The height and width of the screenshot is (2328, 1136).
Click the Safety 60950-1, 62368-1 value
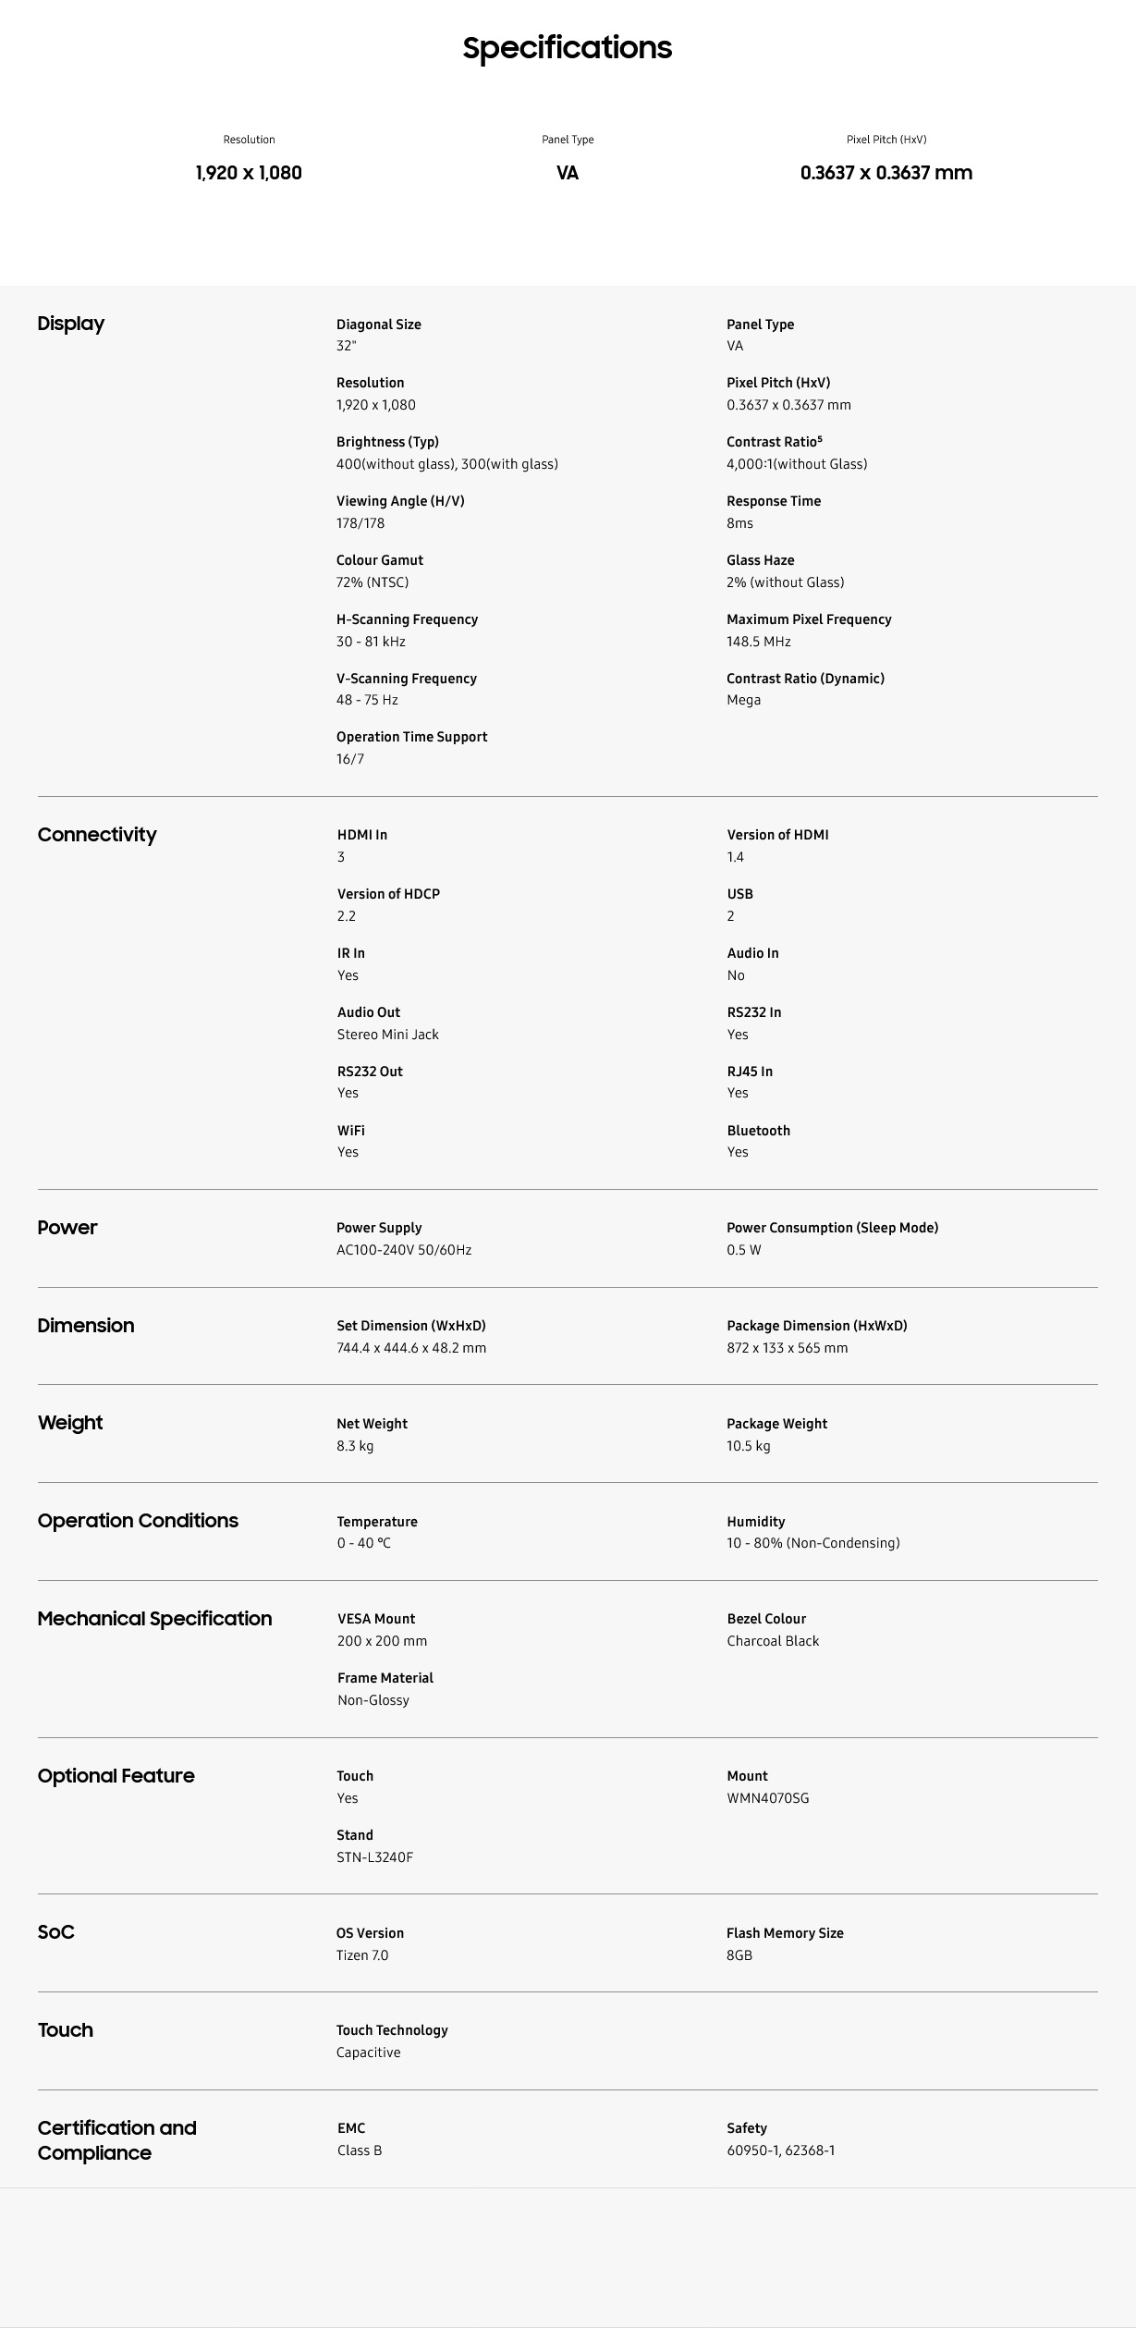tap(780, 2150)
